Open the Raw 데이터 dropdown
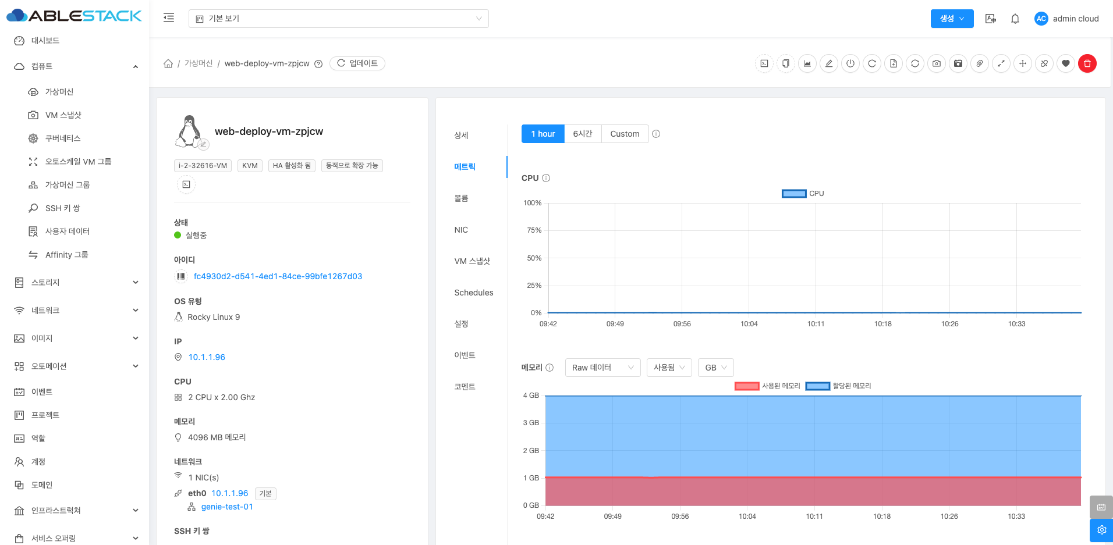Image resolution: width=1113 pixels, height=545 pixels. 602,368
